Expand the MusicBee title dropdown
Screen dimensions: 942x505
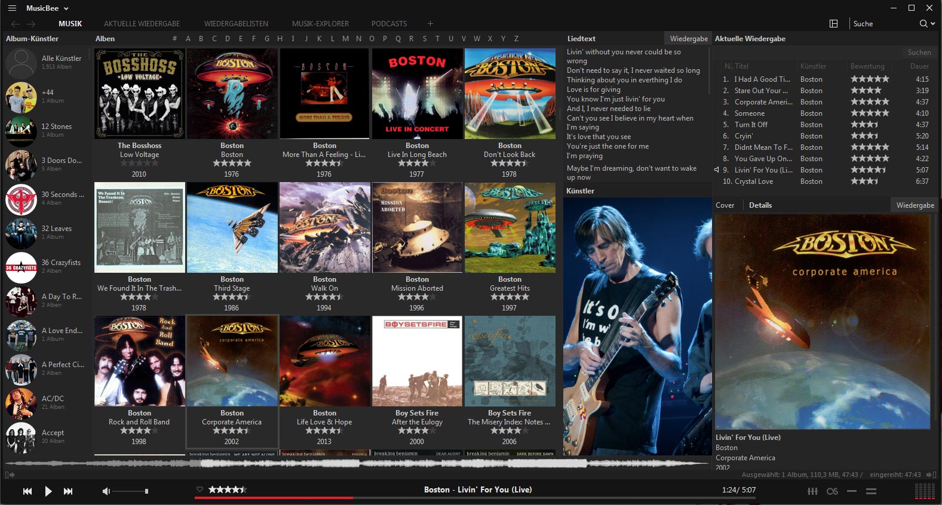[x=47, y=8]
